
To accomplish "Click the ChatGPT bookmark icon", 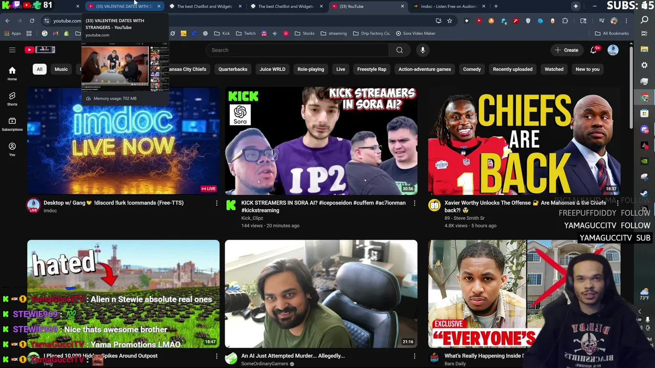I will [205, 33].
